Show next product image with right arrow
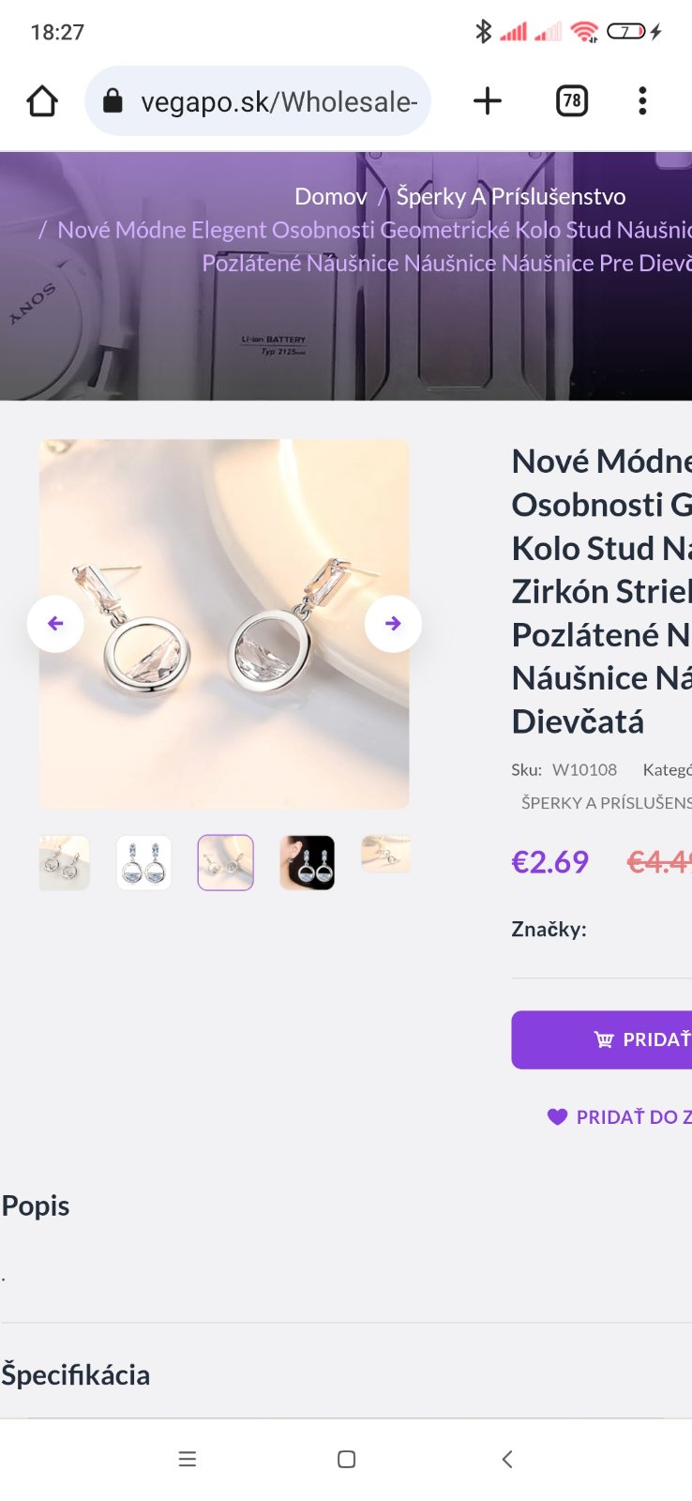This screenshot has width=692, height=1501. 393,624
